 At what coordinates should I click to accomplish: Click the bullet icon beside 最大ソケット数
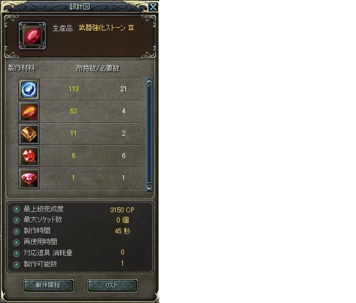pyautogui.click(x=16, y=220)
